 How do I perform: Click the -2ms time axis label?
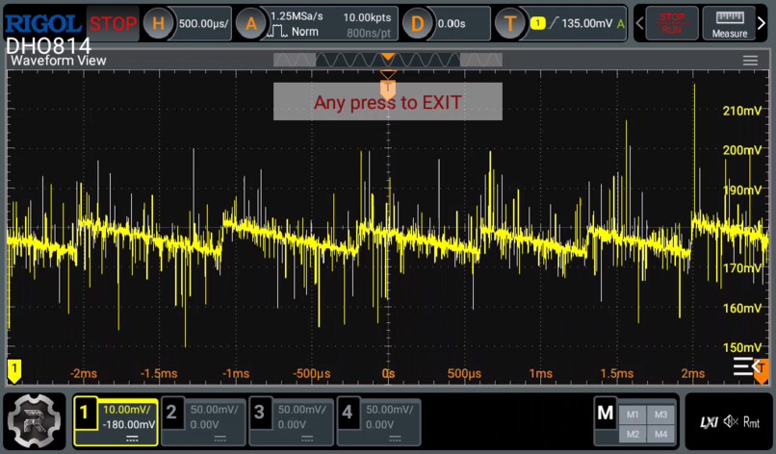(83, 373)
